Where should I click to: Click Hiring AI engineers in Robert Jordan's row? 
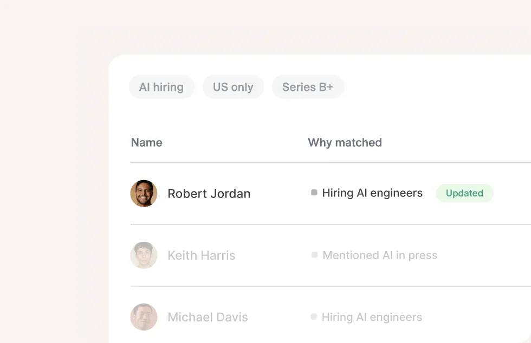(372, 193)
